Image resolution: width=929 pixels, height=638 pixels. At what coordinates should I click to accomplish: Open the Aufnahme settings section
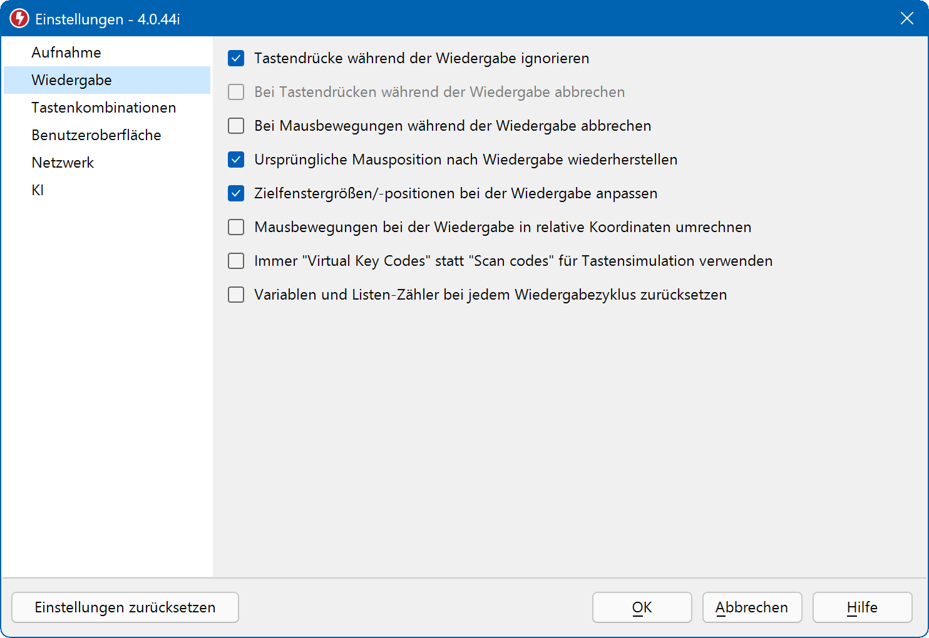(66, 53)
